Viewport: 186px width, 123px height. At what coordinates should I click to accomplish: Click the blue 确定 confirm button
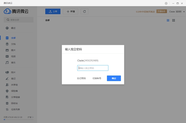pyautogui.click(x=114, y=78)
